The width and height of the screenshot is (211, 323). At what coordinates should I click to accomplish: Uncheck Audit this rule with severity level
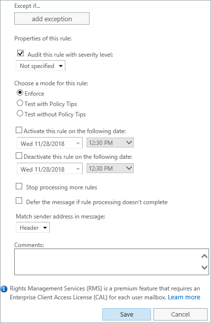click(x=21, y=53)
